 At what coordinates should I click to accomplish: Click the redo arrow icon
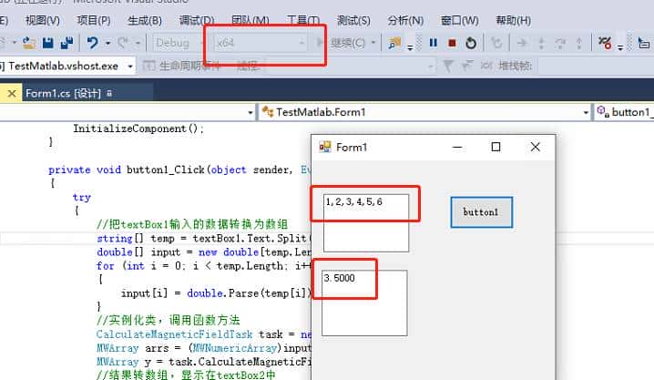click(x=123, y=43)
